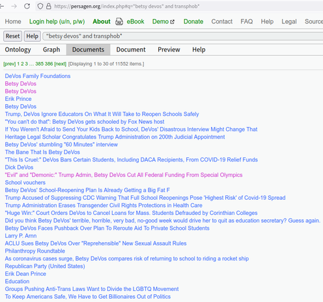Open School-Reopening Plan Big Fat F article
The height and width of the screenshot is (302, 323).
tap(87, 190)
